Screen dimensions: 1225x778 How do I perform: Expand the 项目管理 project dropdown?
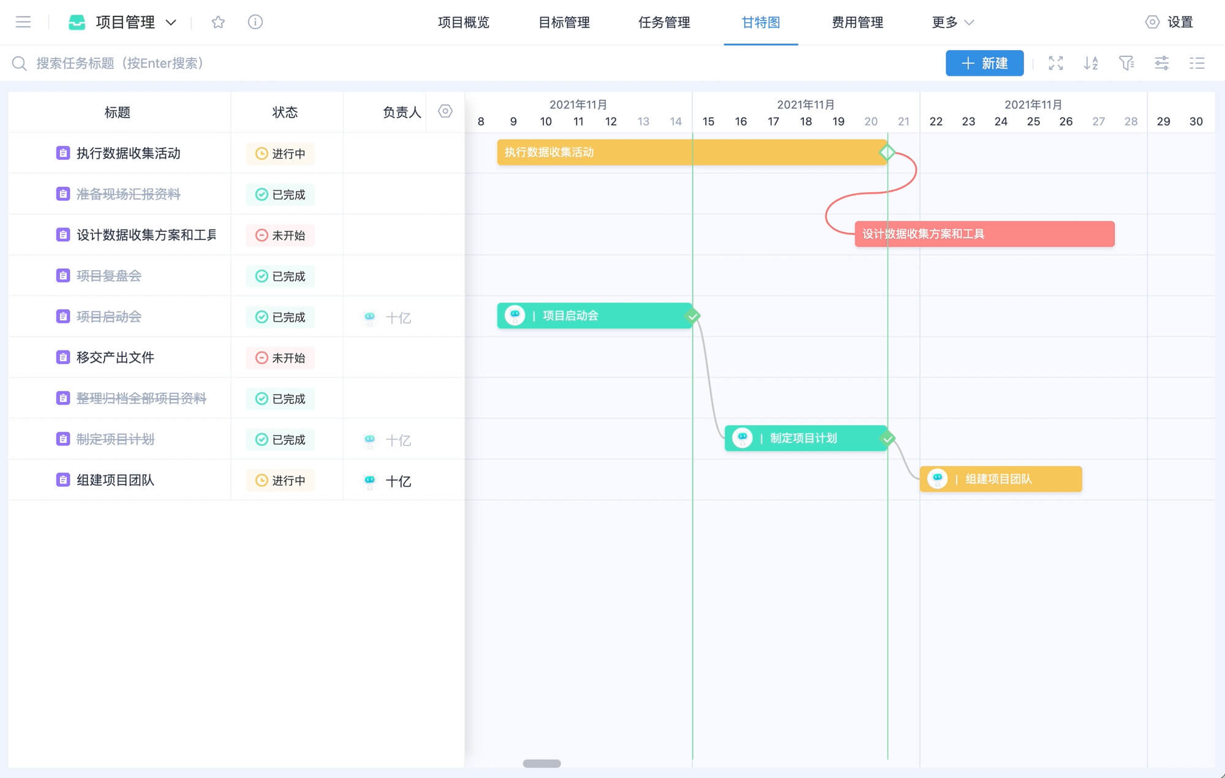pos(171,23)
